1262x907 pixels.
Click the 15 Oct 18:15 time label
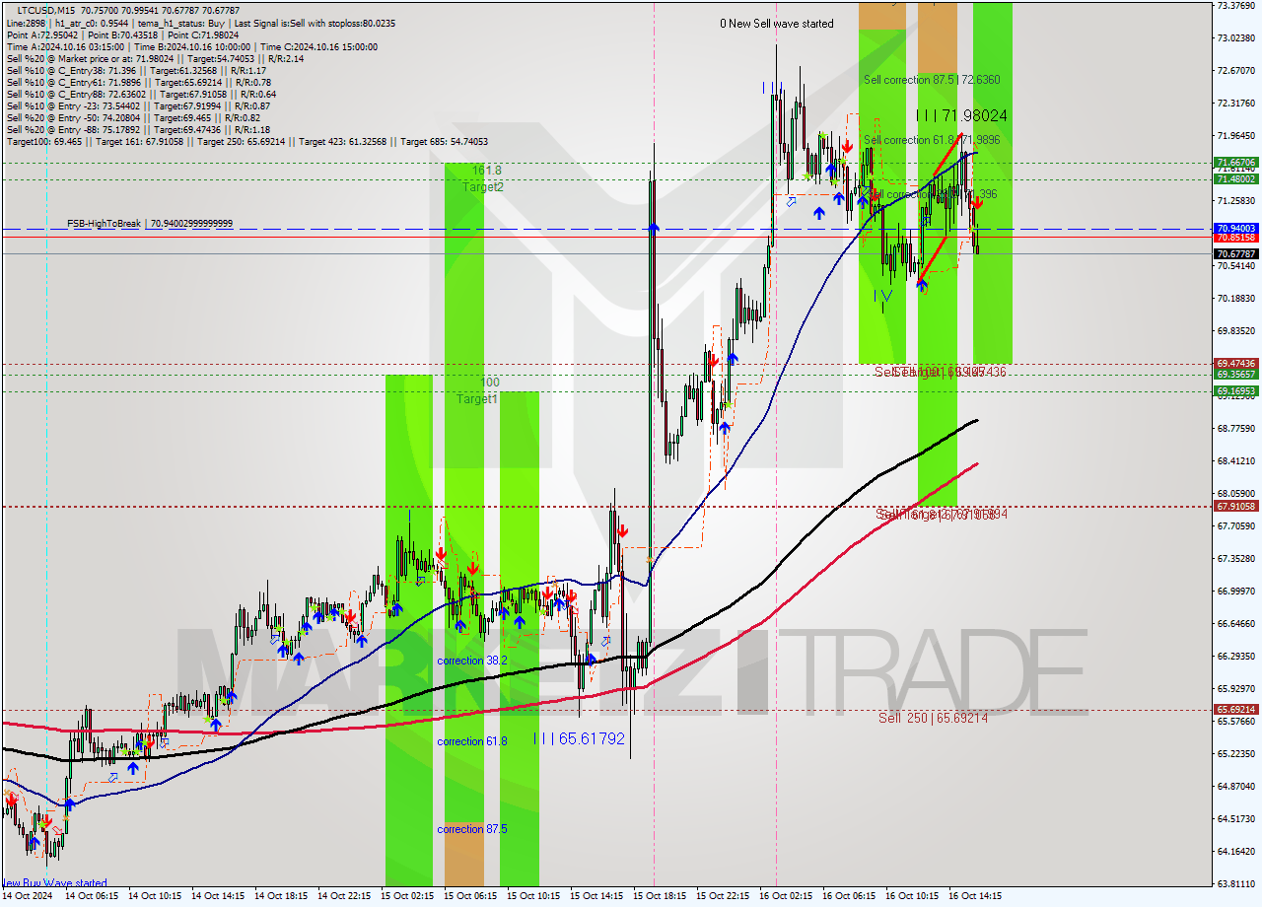click(x=660, y=896)
